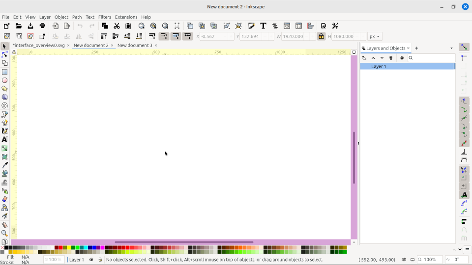
Task: Click the New document icon
Action: [6, 26]
